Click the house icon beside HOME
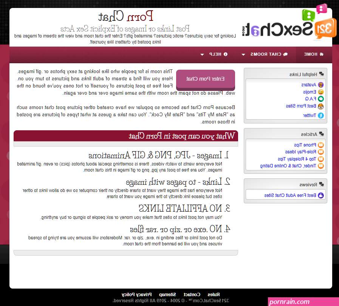339x306 pixels. click(322, 54)
